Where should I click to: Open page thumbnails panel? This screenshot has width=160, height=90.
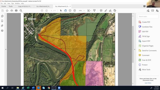pyautogui.click(x=2, y=16)
